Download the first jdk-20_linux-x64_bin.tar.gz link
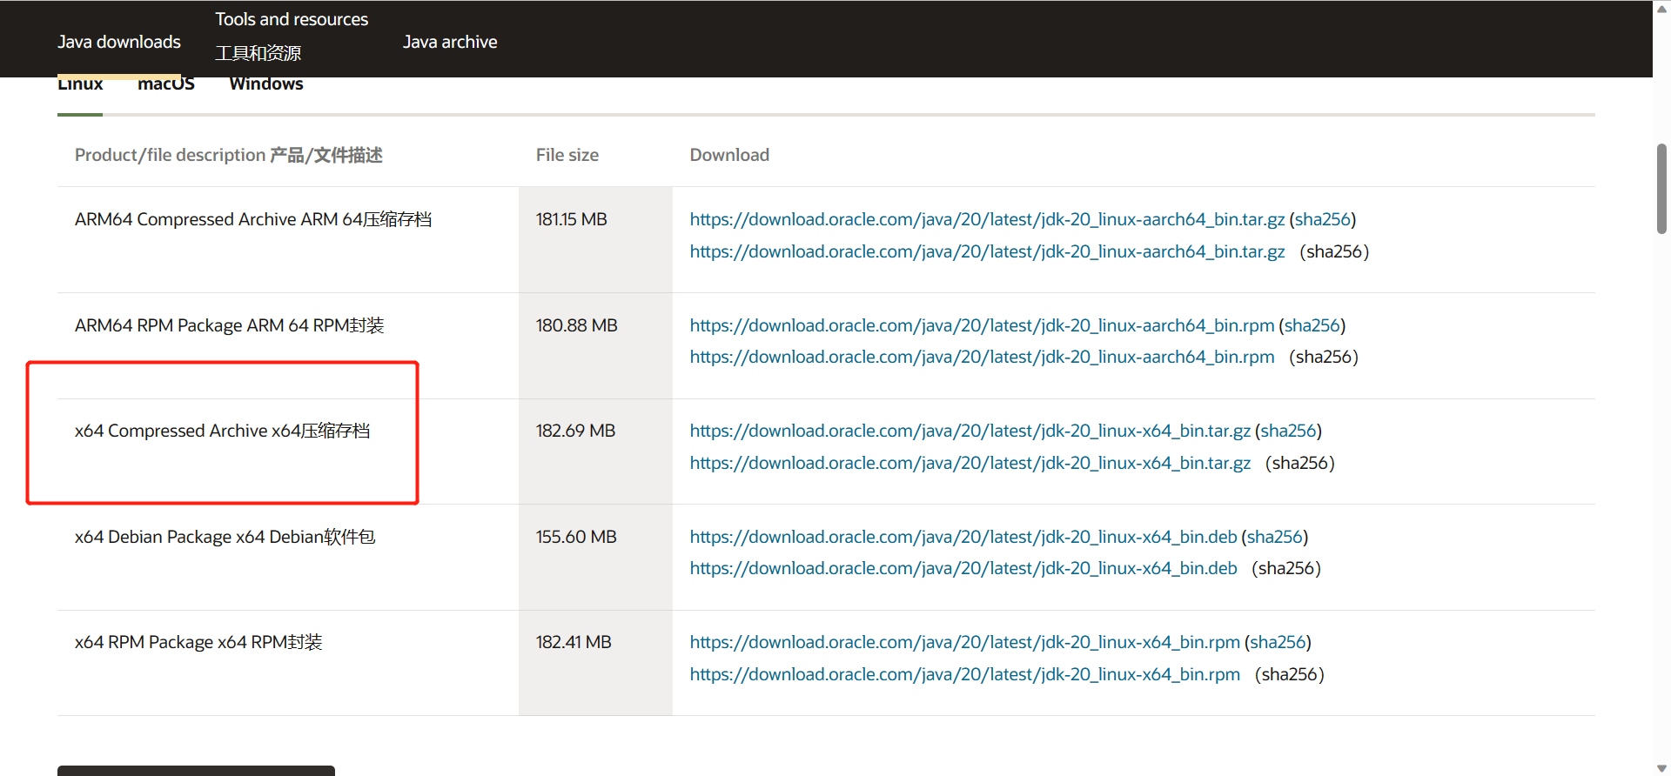Viewport: 1671px width, 776px height. [970, 431]
